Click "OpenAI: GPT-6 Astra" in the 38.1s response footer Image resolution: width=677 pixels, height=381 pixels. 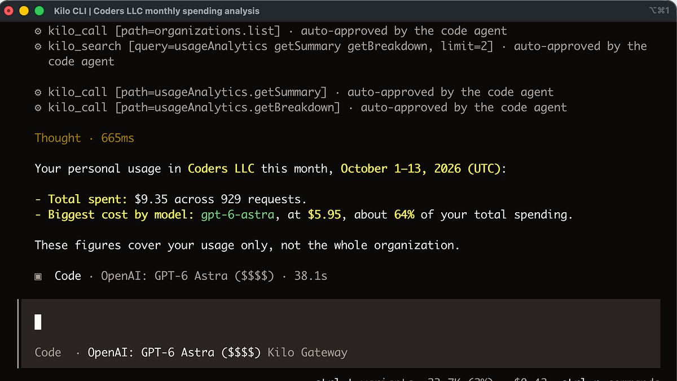[165, 276]
